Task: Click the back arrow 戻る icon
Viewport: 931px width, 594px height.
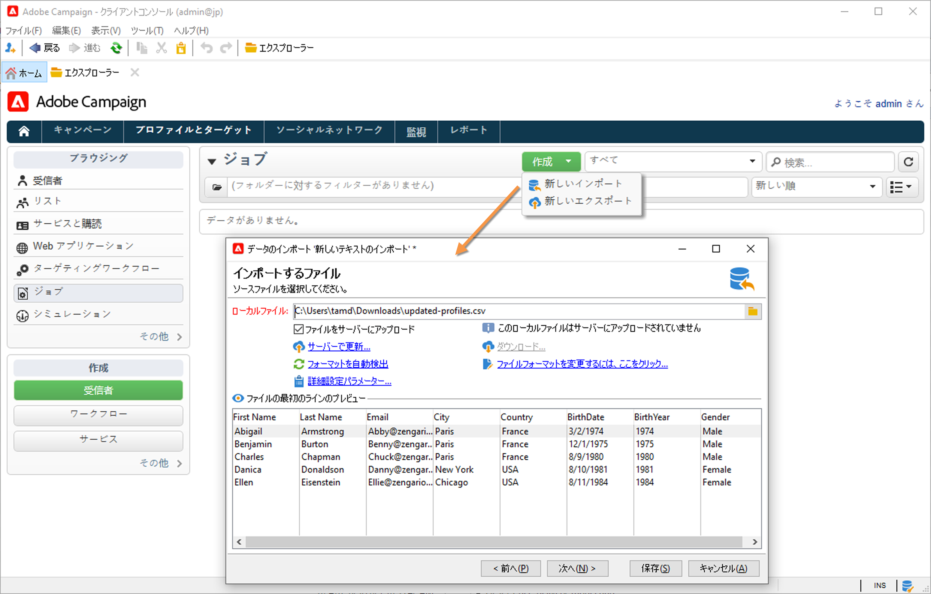Action: [35, 48]
